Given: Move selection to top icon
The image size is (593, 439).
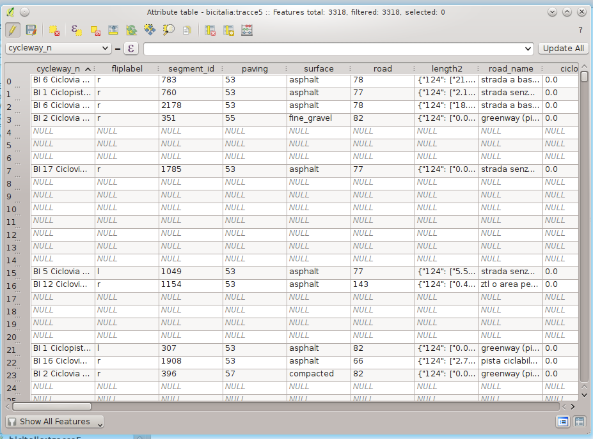Looking at the screenshot, I should [113, 30].
